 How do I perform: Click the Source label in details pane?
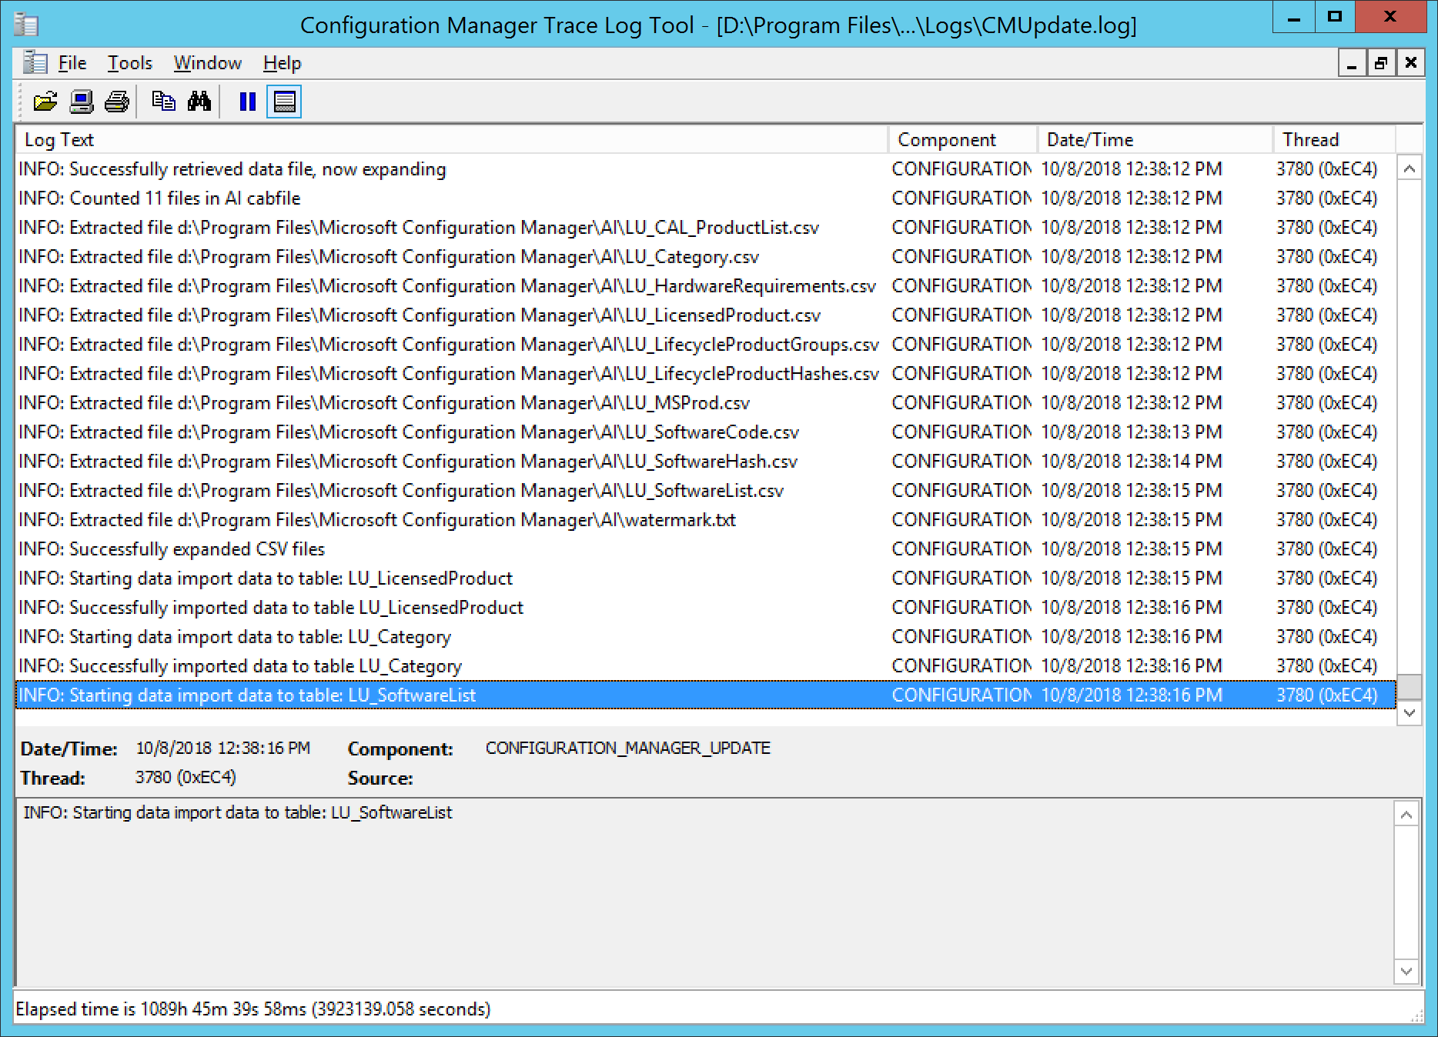point(380,778)
